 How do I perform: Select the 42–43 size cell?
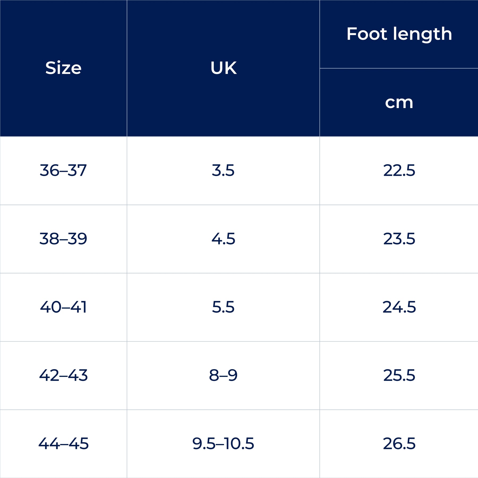63,375
